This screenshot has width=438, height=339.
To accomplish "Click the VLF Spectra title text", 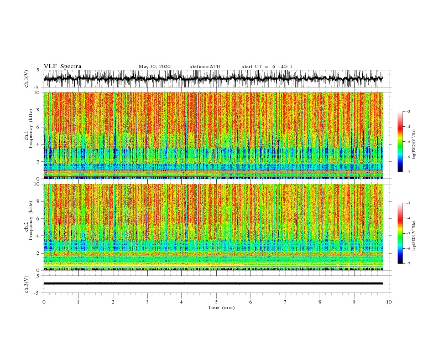I will (62, 66).
